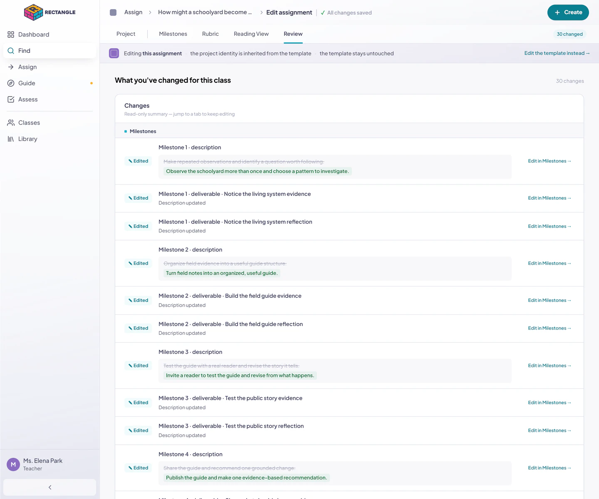The height and width of the screenshot is (499, 599).
Task: Click the Rectangle logo icon
Action: point(34,12)
